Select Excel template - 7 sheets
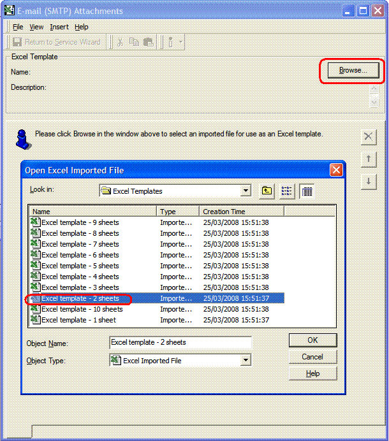Image resolution: width=389 pixels, height=441 pixels. coord(80,244)
